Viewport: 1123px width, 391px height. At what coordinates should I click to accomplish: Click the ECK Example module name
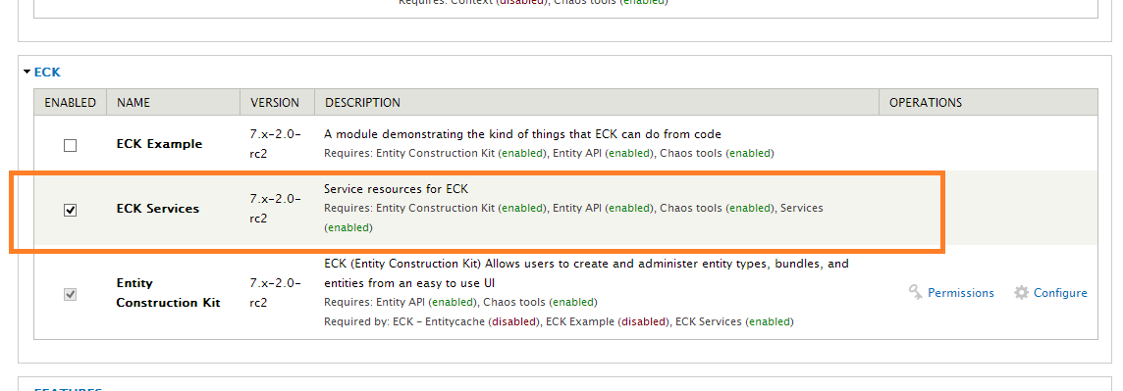coord(160,144)
